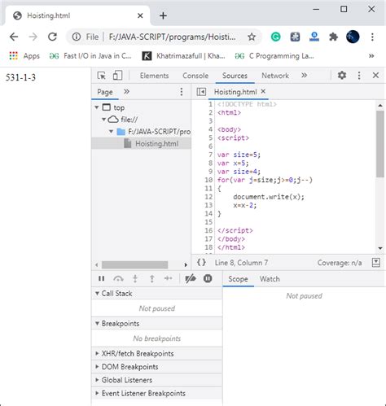Open the Chrome profile avatar

tap(353, 37)
